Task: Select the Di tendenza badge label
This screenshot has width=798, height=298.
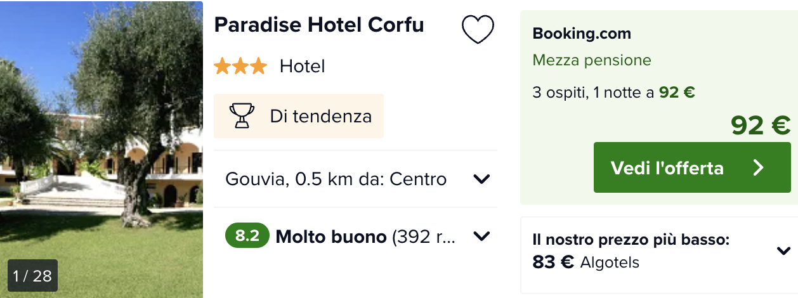Action: click(320, 116)
